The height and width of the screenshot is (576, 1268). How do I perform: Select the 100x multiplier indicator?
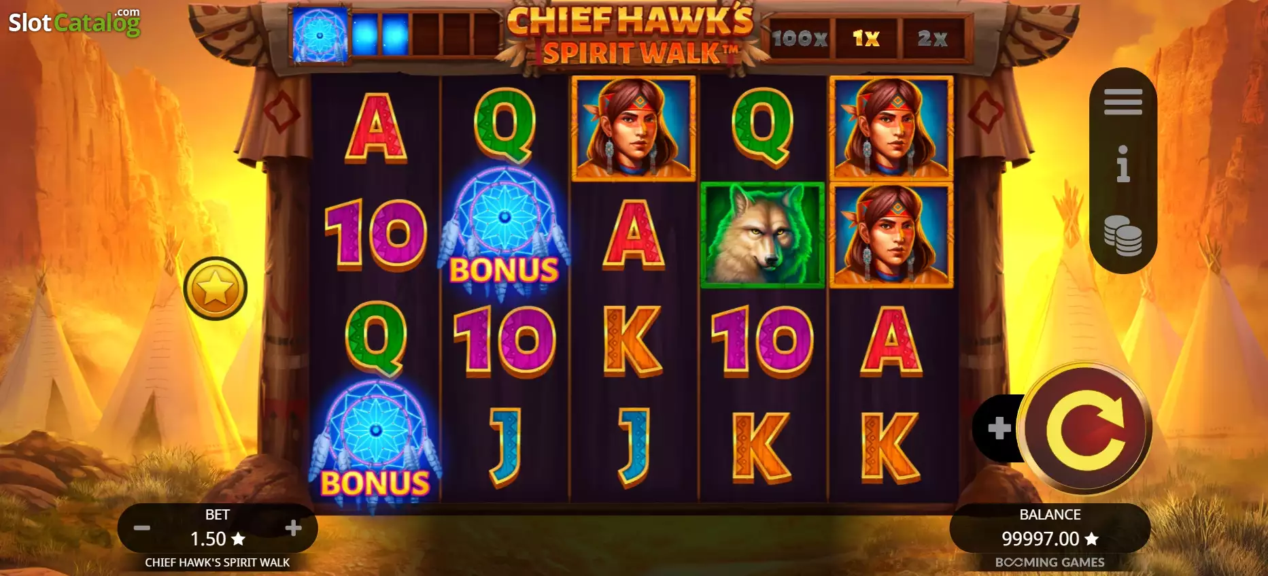800,38
